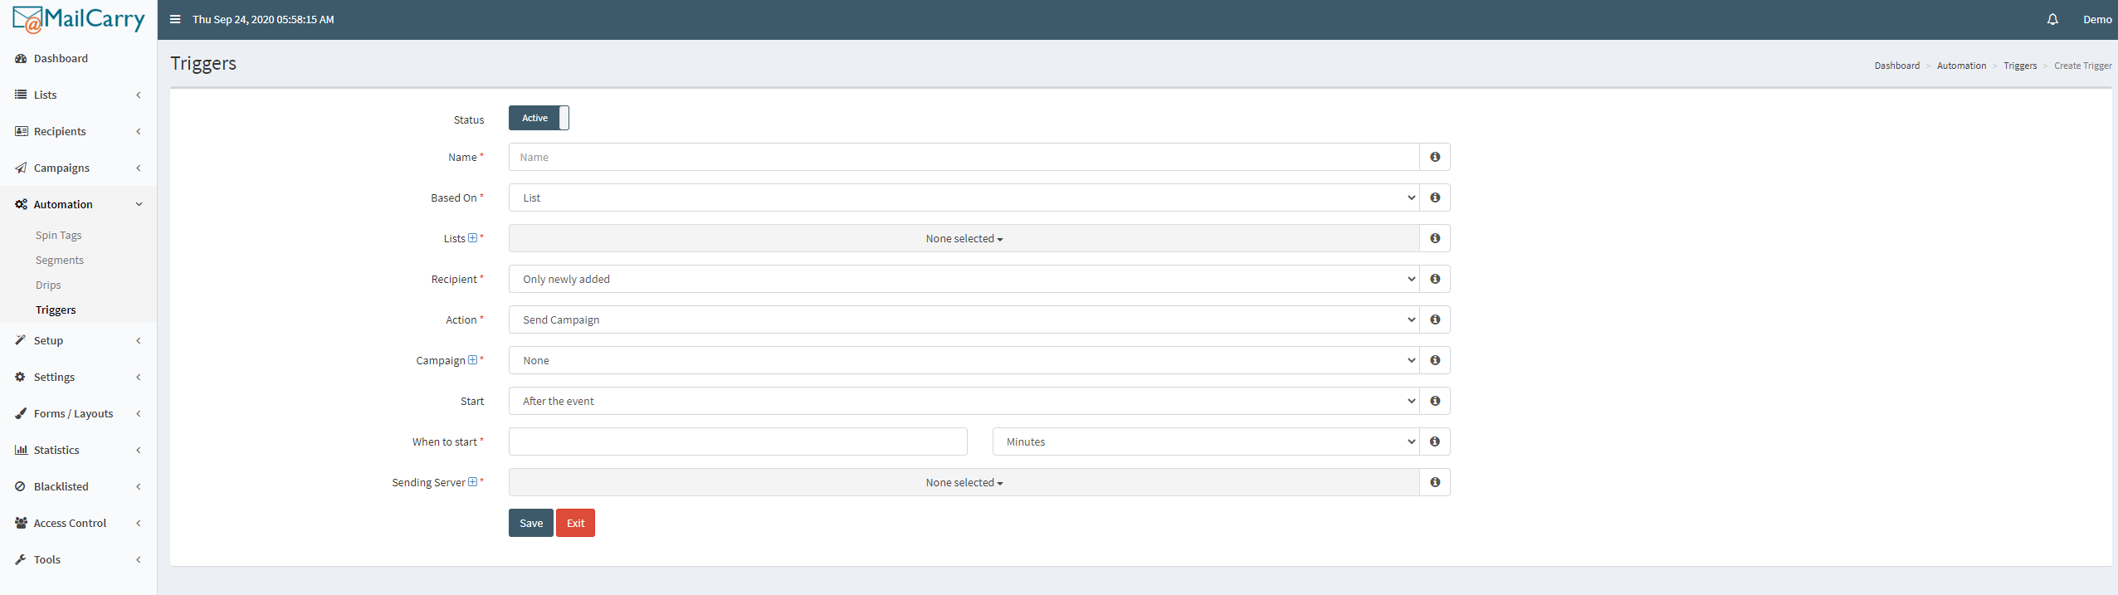Open Segments submenu item
Screen dimensions: 2118x595
[x=59, y=260]
